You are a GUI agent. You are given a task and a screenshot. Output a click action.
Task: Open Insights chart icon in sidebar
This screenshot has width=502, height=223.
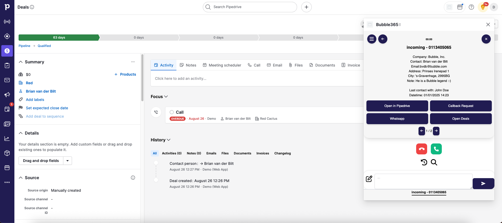point(7,138)
